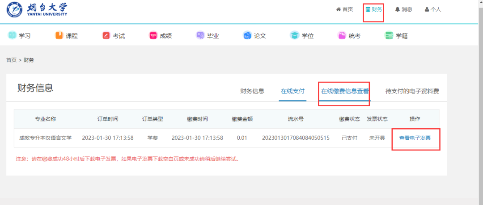Open the 论文 thesis icon
Viewport: 483px width, 205px height.
tap(247, 36)
